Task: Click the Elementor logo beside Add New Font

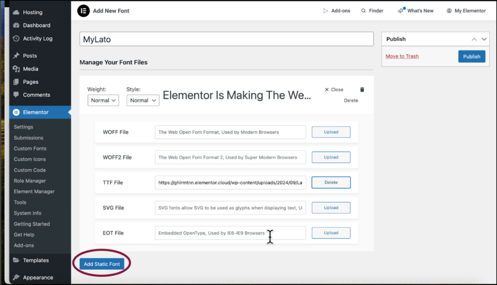Action: click(x=83, y=11)
